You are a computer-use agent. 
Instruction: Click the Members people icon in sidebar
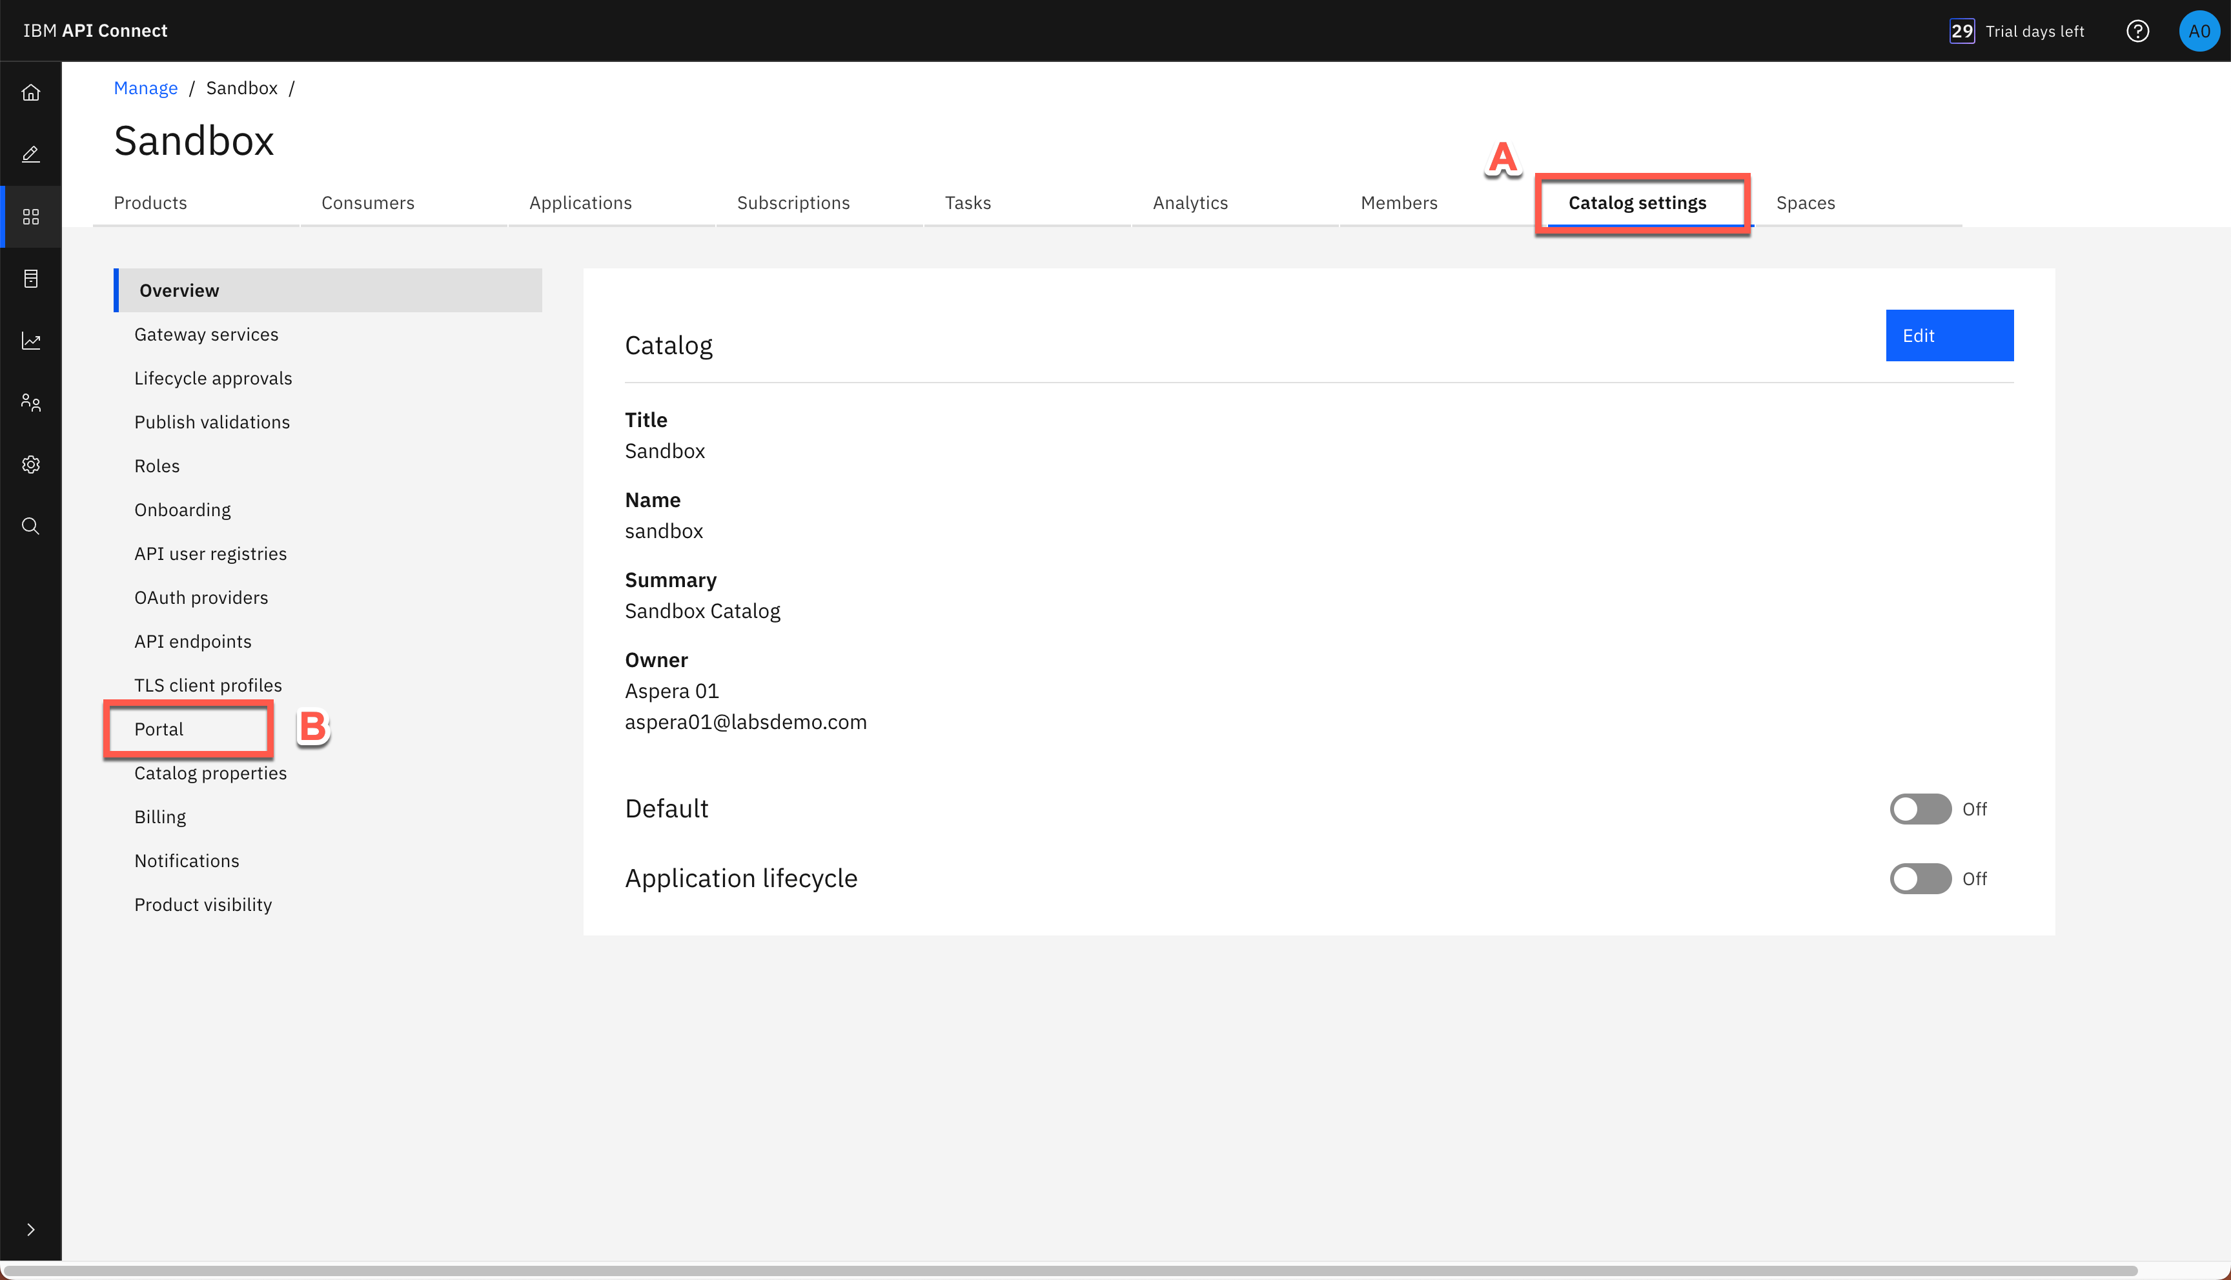pyautogui.click(x=31, y=403)
